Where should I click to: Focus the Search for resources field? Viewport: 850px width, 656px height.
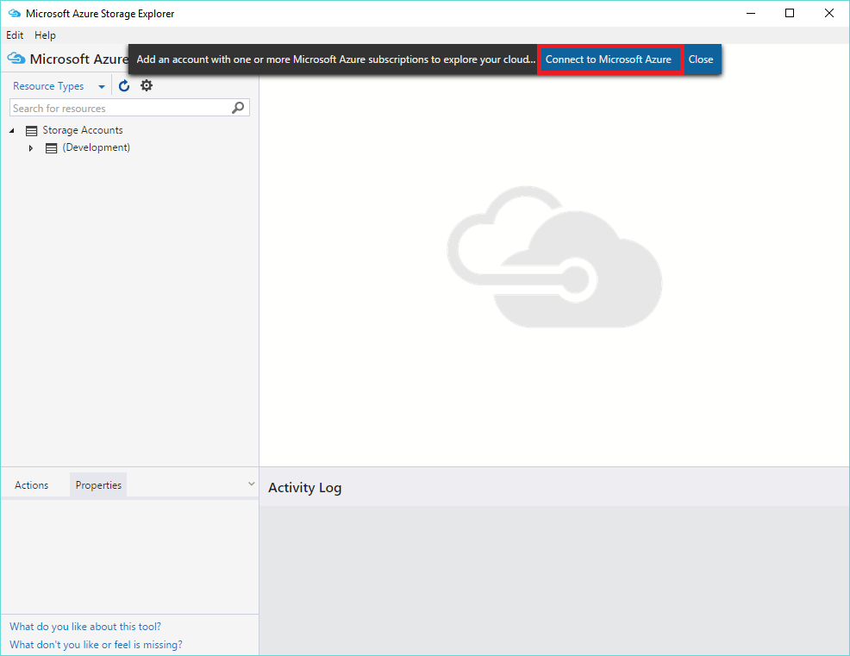click(x=119, y=109)
